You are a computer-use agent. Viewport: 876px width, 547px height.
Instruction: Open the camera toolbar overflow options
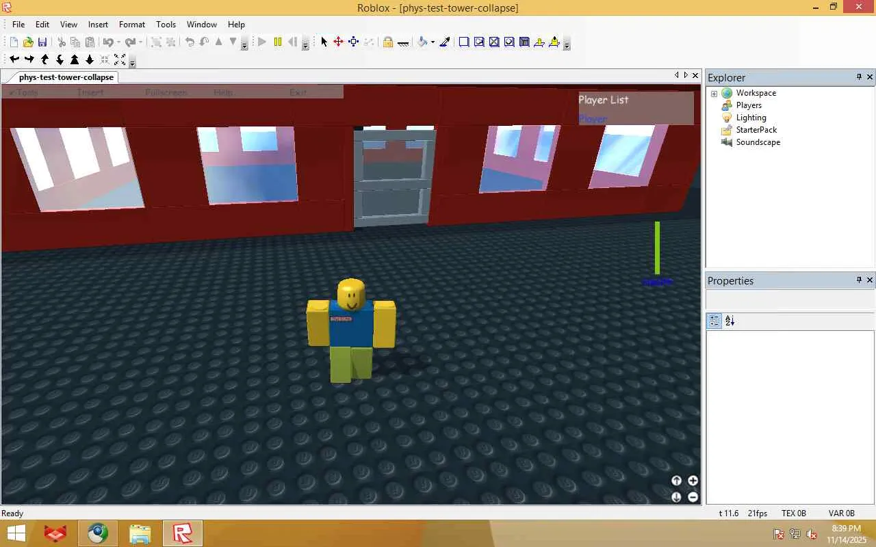132,62
